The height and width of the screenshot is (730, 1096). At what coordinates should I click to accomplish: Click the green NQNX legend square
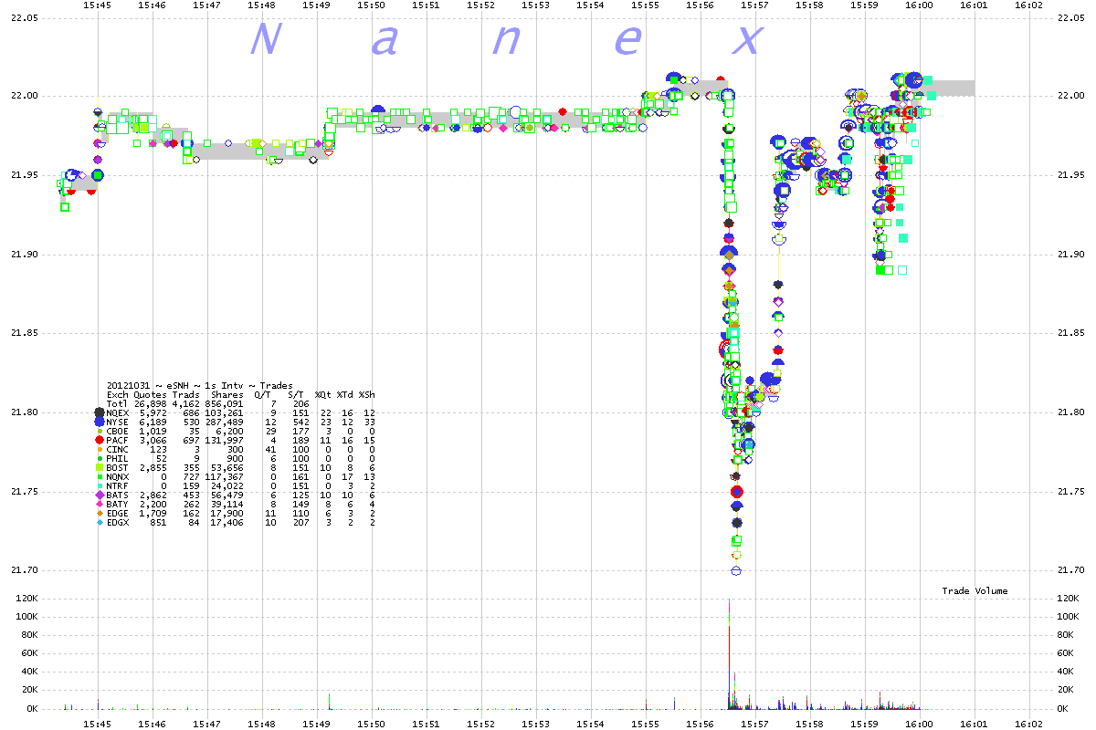tap(99, 476)
